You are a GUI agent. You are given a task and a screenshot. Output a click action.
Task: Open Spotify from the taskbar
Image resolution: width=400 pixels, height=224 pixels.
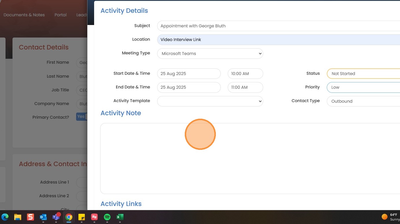pos(107,217)
